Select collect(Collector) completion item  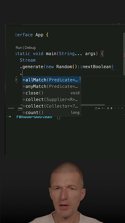52,106
